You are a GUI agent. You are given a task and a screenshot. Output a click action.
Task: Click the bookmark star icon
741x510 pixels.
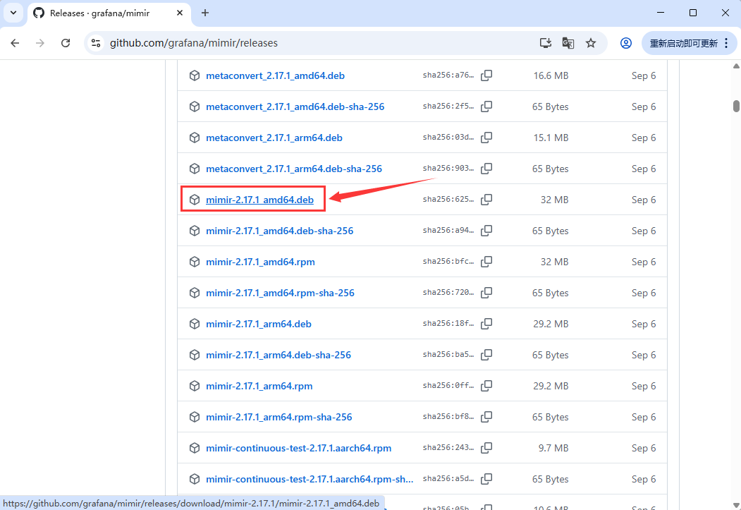[x=591, y=43]
